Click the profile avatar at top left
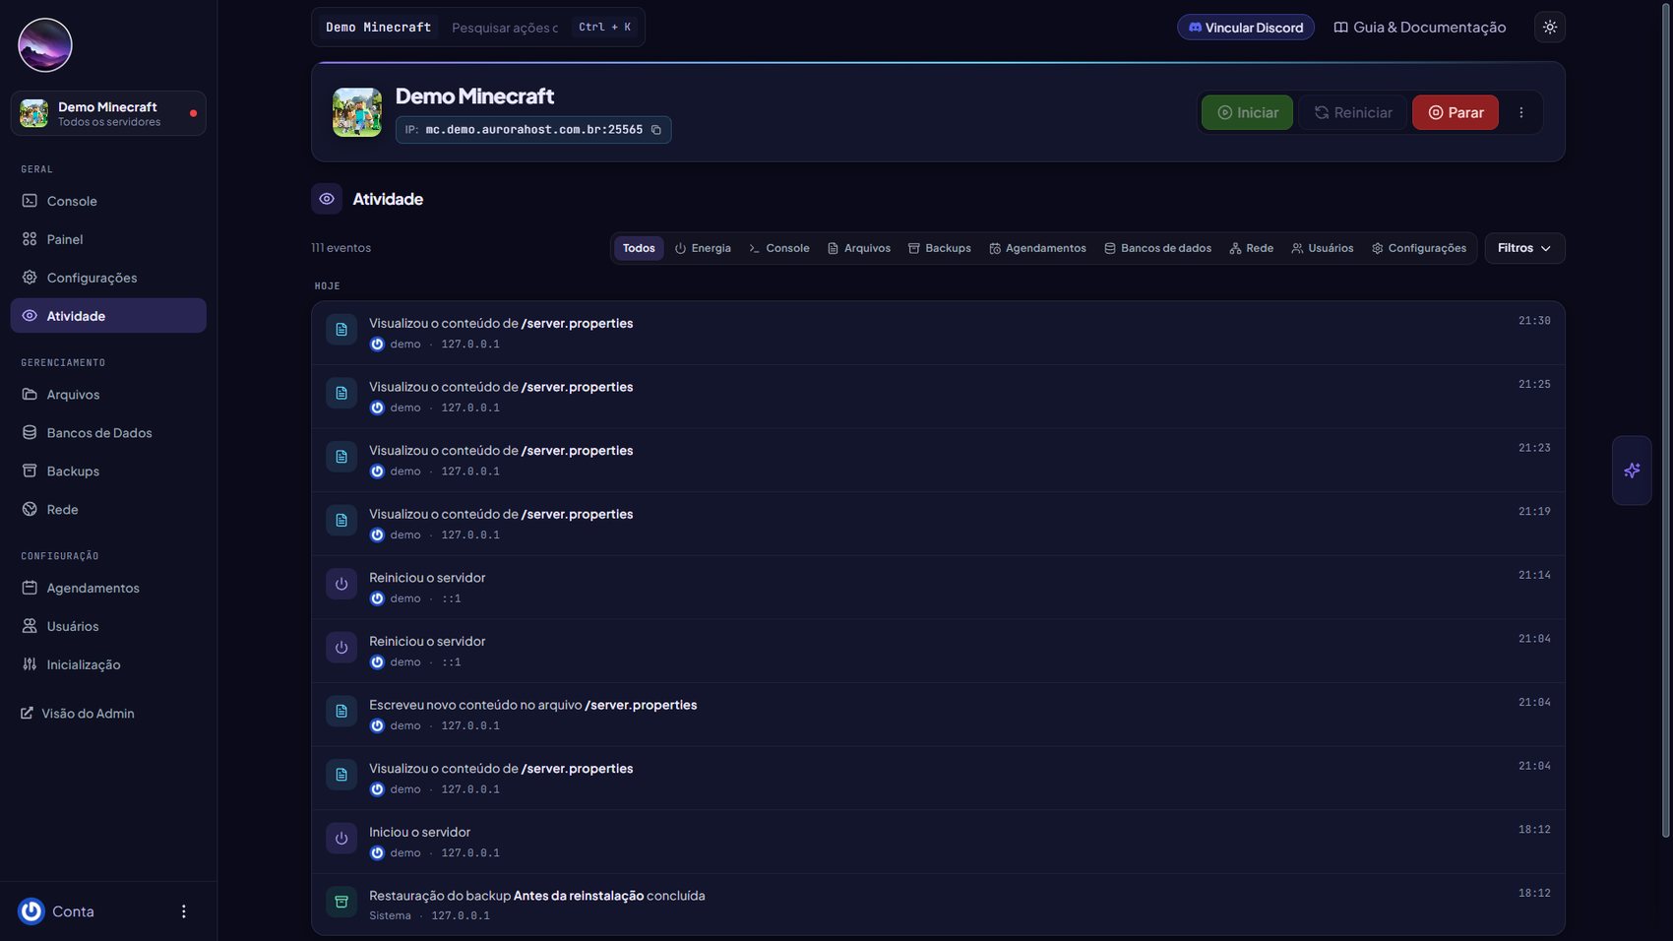Viewport: 1673px width, 941px height. (45, 45)
